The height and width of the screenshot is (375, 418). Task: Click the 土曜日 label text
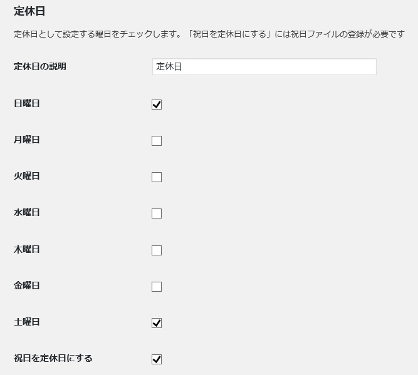[27, 322]
